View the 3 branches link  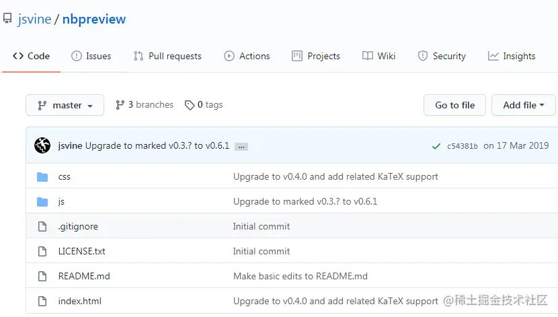click(x=144, y=105)
